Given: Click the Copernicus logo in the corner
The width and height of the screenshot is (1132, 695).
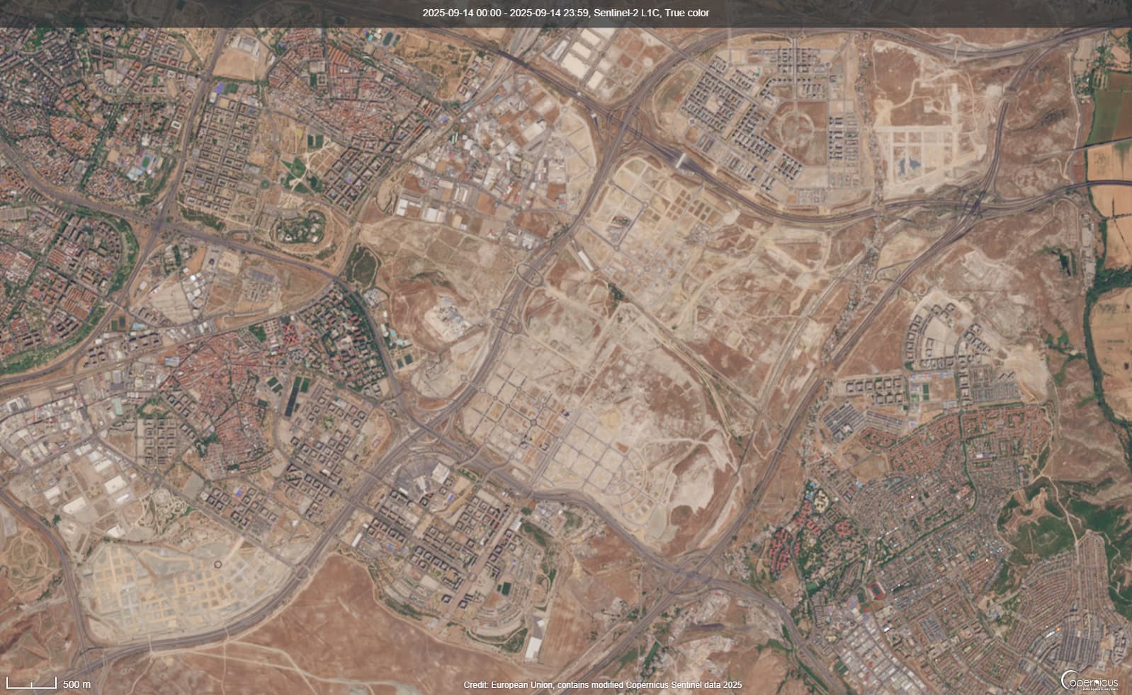Looking at the screenshot, I should [x=1089, y=681].
